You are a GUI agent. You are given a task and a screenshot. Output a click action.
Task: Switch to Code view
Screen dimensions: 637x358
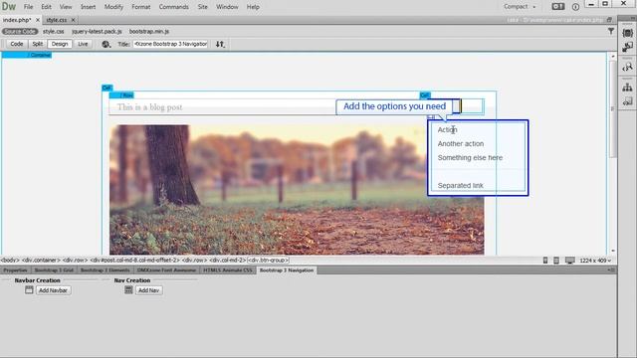coord(17,44)
